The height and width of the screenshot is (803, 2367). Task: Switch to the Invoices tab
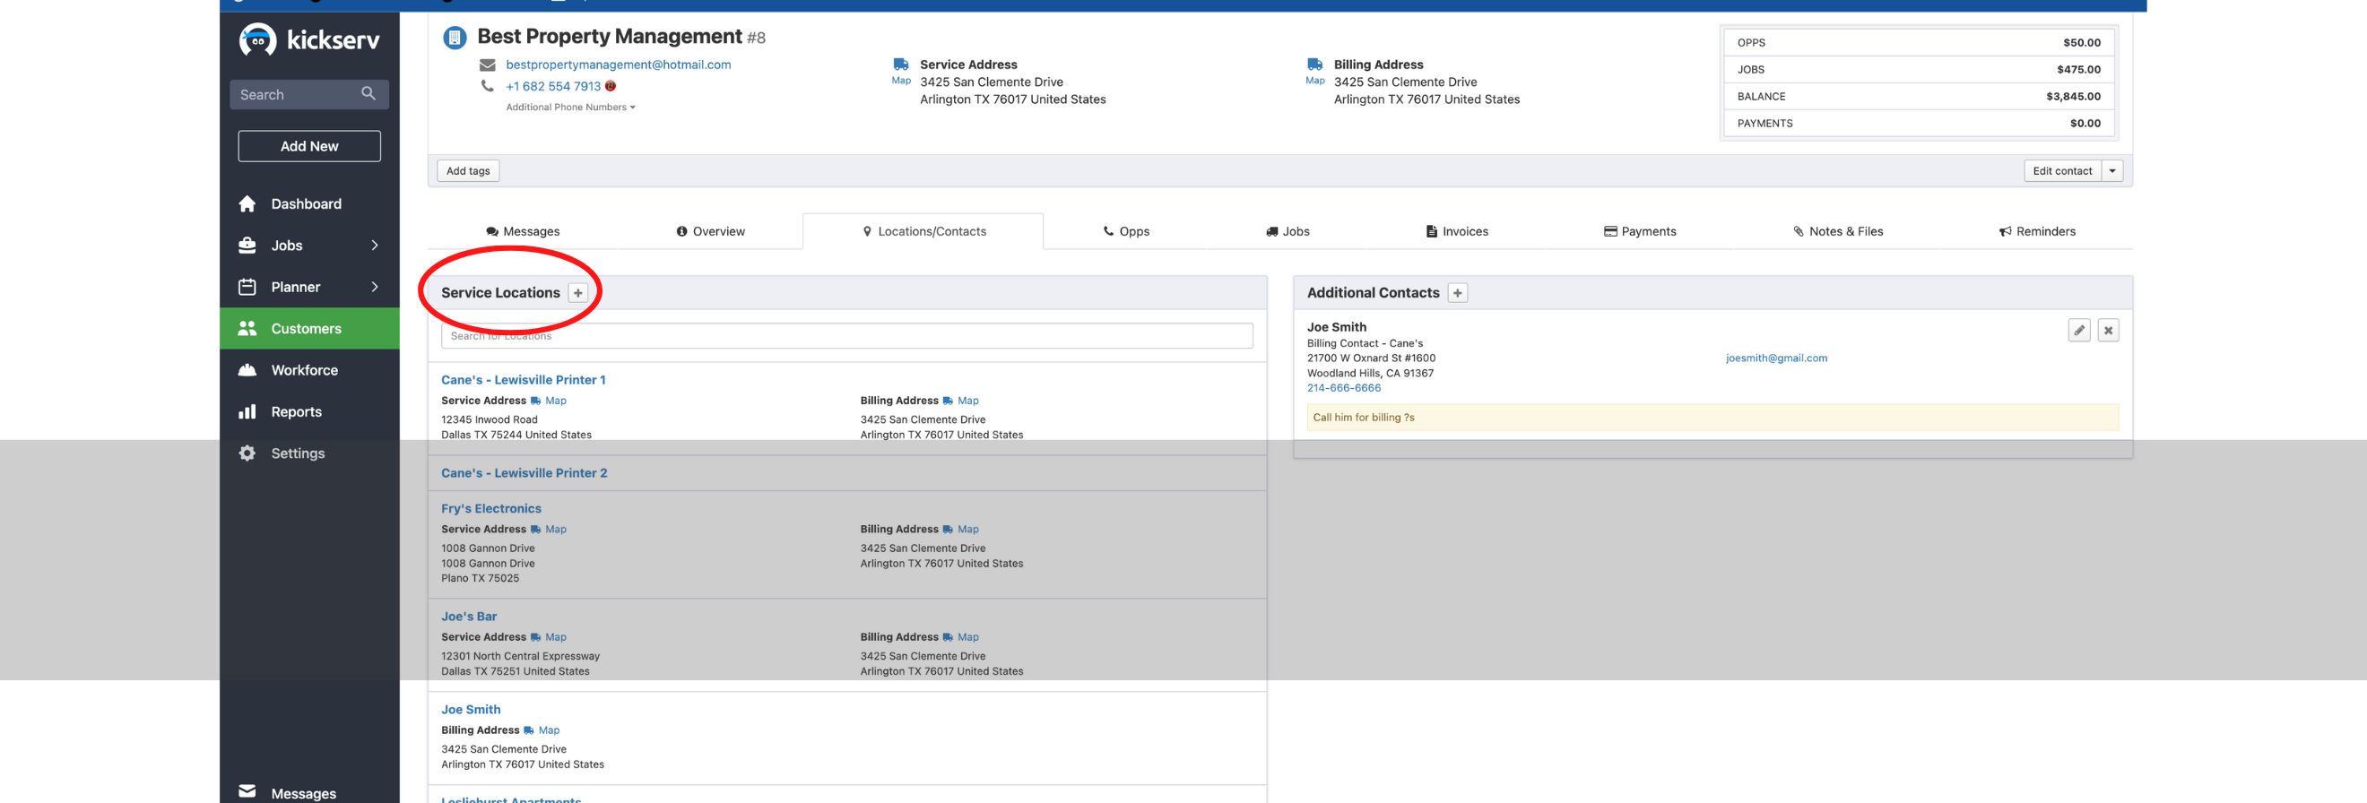(x=1456, y=231)
